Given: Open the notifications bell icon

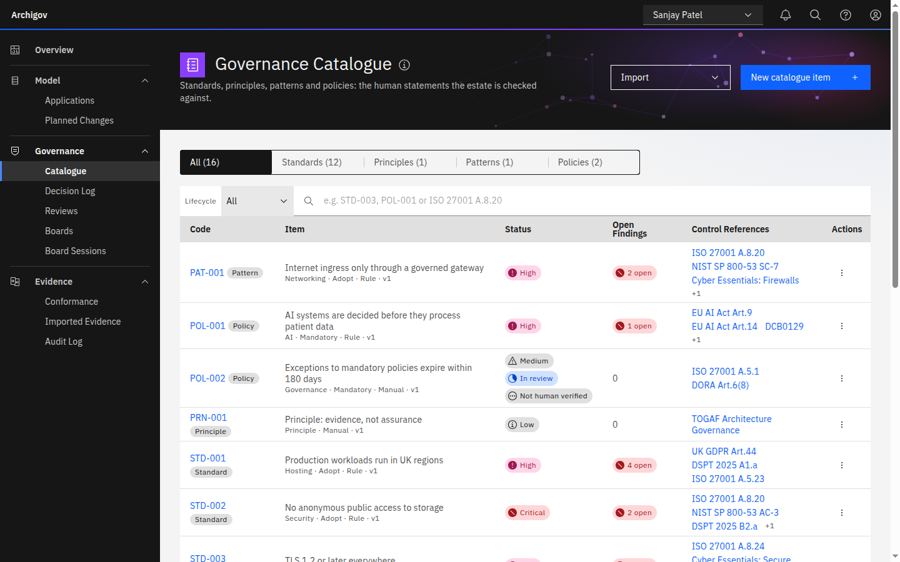Looking at the screenshot, I should [x=786, y=15].
